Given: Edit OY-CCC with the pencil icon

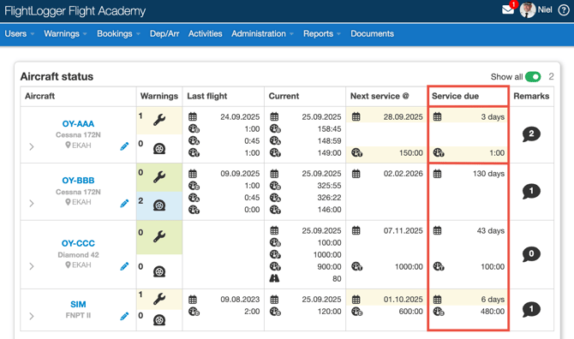Looking at the screenshot, I should tap(124, 266).
